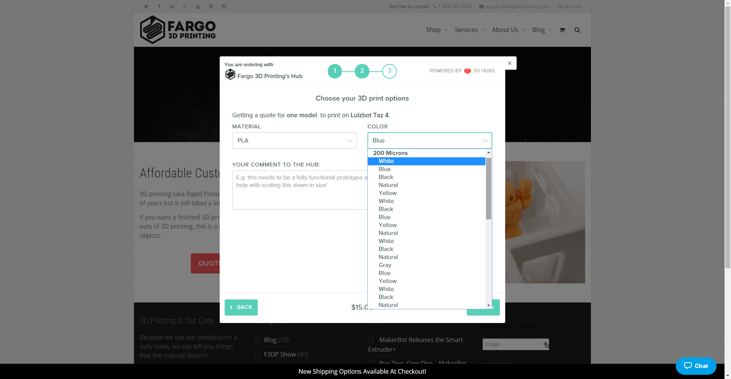Open the My Account link
Screen dimensions: 731x379
pos(569,6)
